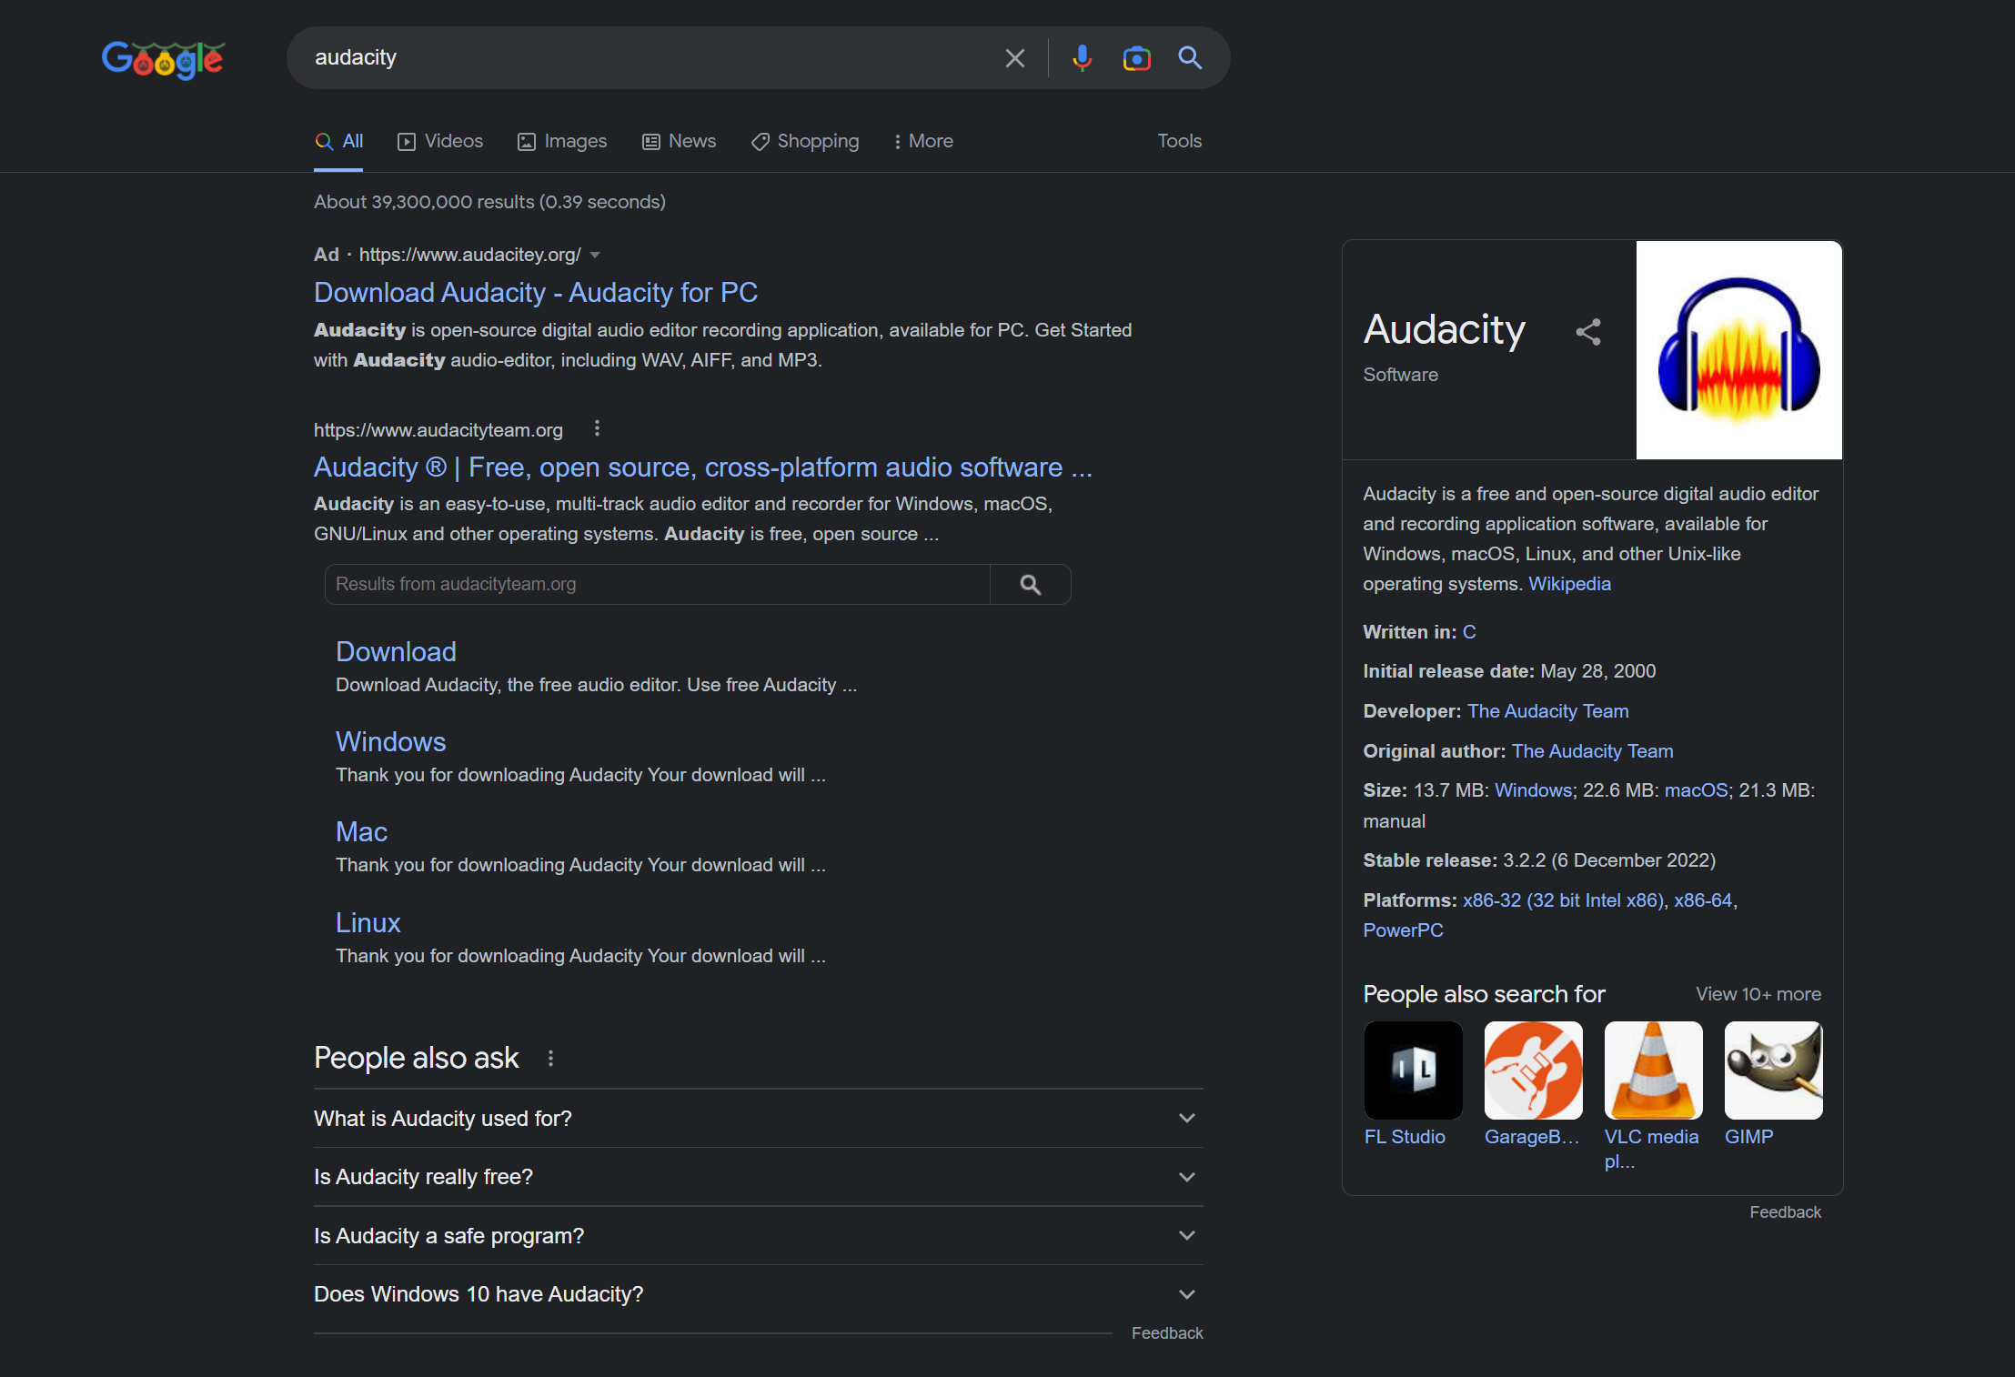This screenshot has height=1377, width=2015.
Task: Click Initial release date: May 28, 2000
Action: click(1509, 671)
